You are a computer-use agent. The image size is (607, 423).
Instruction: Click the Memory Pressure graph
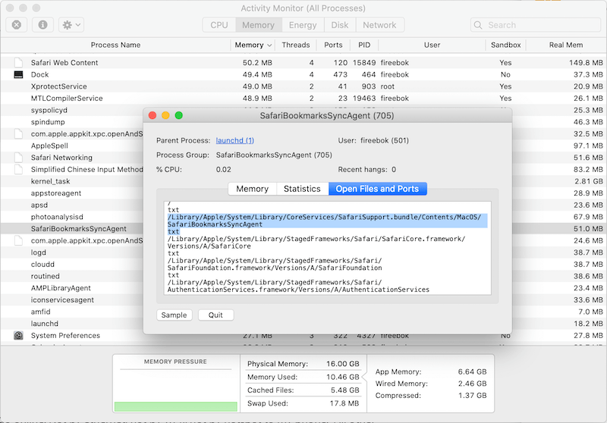click(x=176, y=389)
